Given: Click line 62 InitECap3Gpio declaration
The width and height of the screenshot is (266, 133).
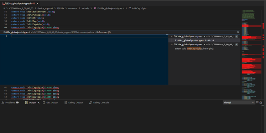Looking at the screenshot, I should click(35, 91).
